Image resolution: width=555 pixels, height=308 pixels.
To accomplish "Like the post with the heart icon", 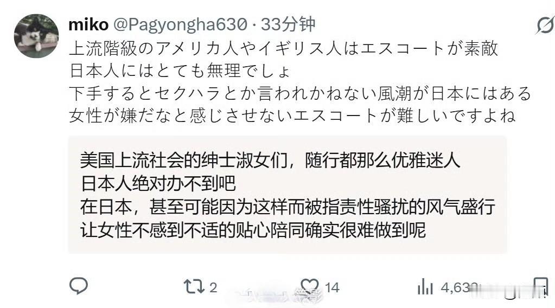I will tap(310, 287).
